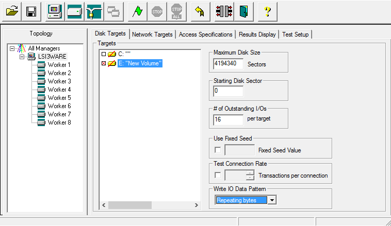Viewport: 391px width, 226px height.
Task: Enable the Test Connection Rate checkbox
Action: coord(217,175)
